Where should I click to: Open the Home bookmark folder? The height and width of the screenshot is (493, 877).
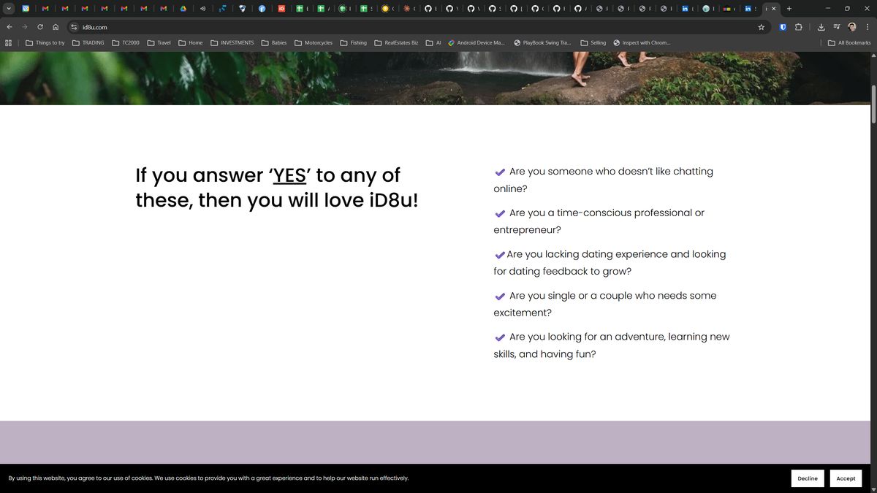coord(191,43)
